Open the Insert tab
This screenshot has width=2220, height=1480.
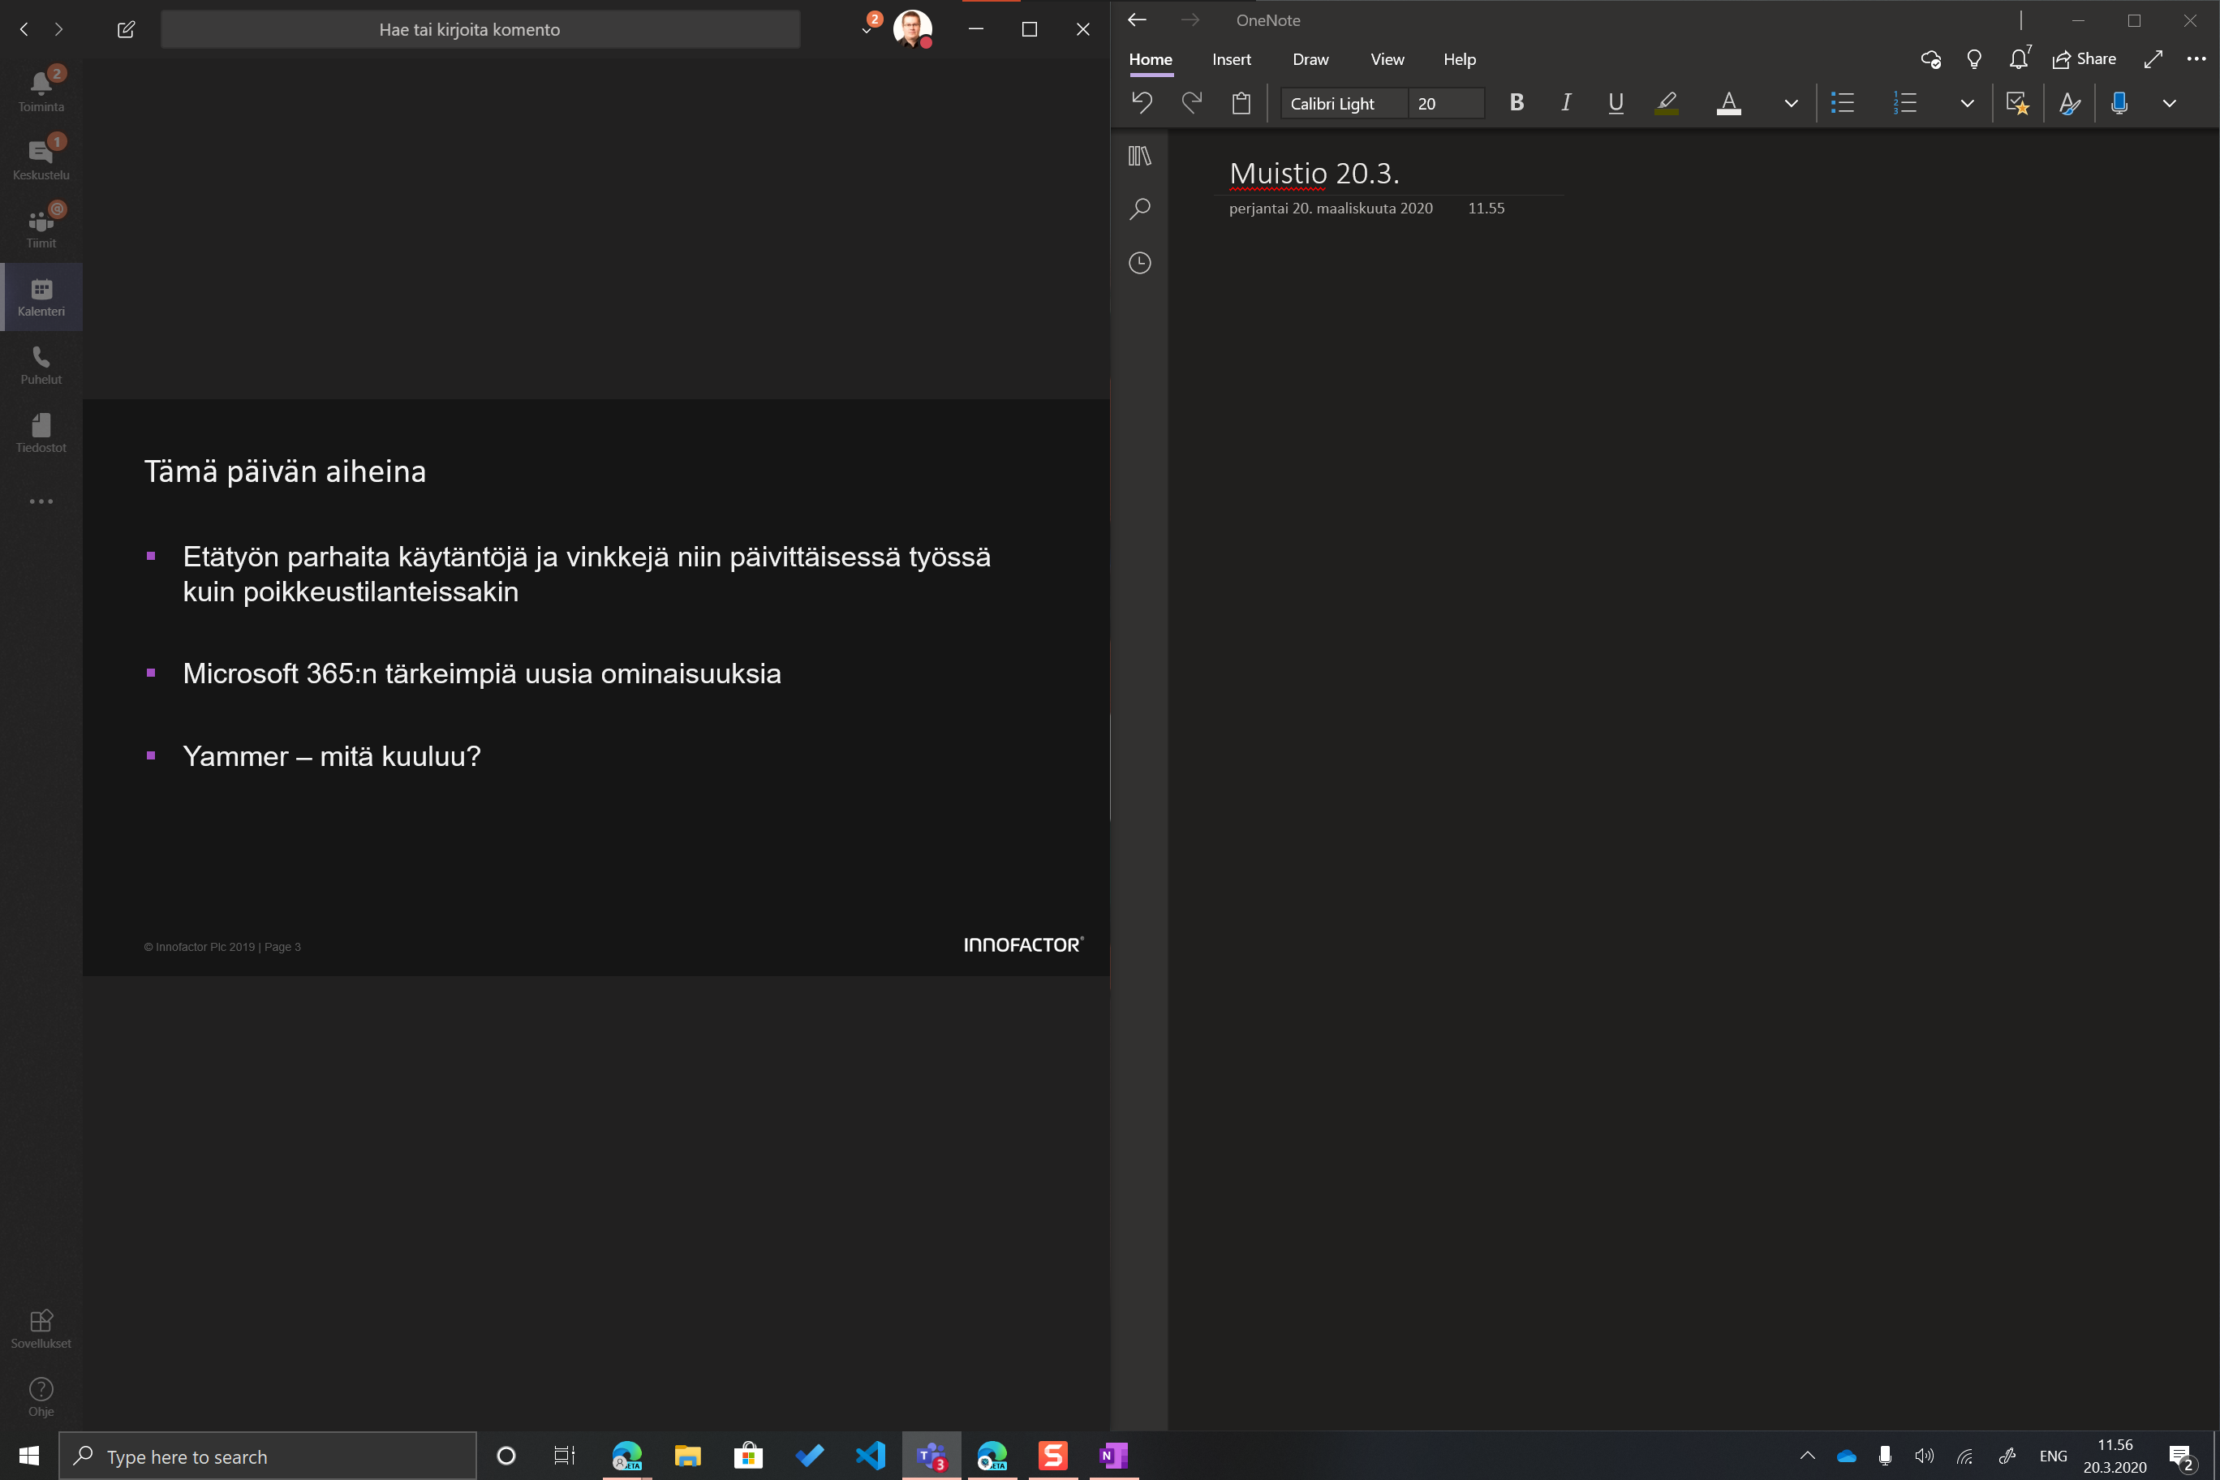[1231, 58]
